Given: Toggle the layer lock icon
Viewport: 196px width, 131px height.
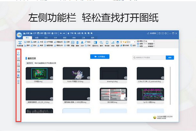Looking at the screenshot, I should [125, 42].
